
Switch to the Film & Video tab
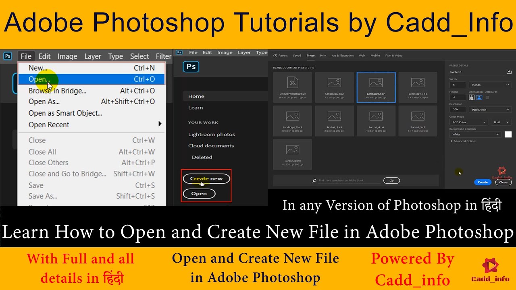pyautogui.click(x=394, y=56)
